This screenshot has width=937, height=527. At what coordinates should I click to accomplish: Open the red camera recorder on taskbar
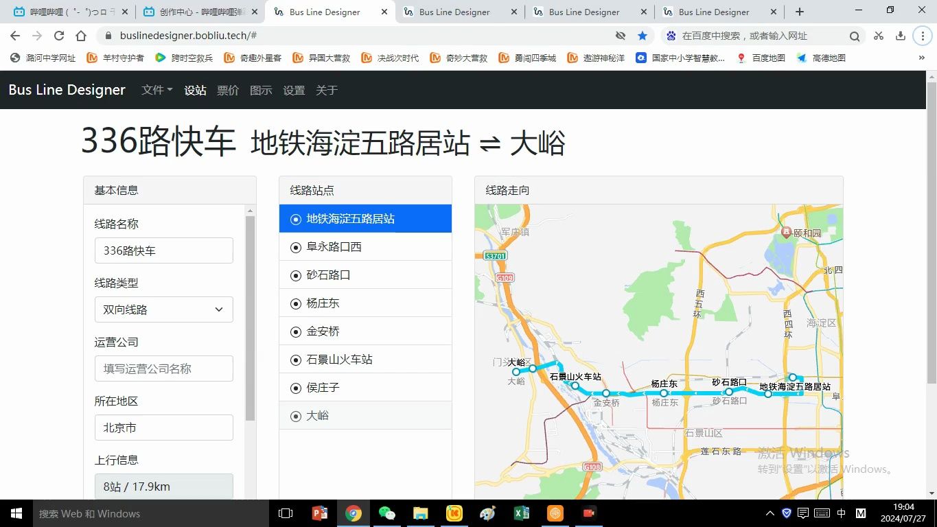point(589,513)
